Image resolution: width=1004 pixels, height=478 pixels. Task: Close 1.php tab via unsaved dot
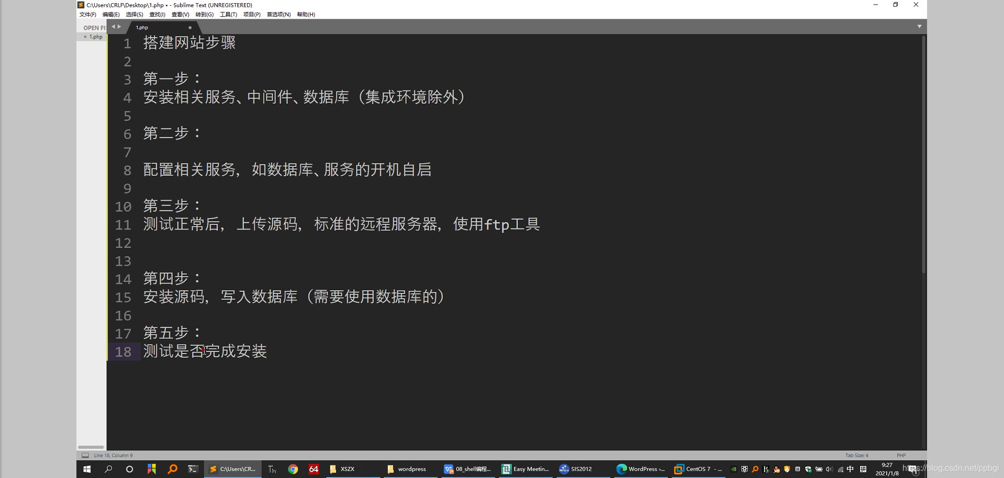190,28
